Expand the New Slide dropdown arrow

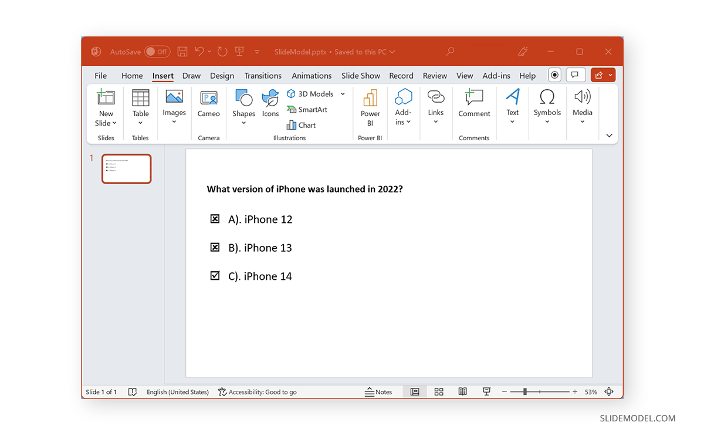click(x=114, y=123)
